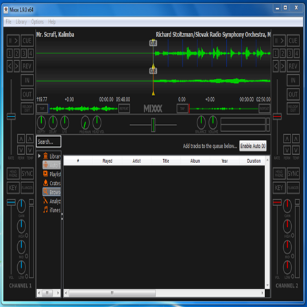Set loop IN point on Channel 1
307x307 pixels.
(27, 80)
